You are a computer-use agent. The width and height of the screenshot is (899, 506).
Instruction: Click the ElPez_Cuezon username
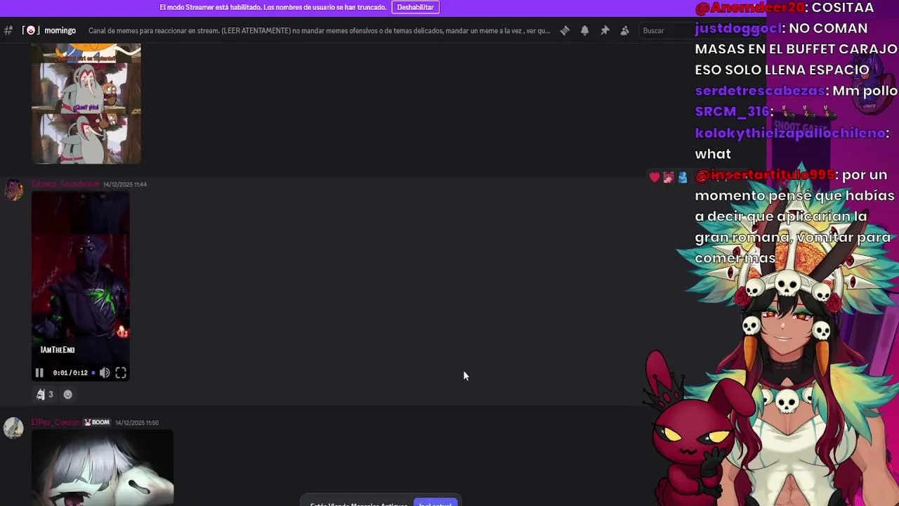55,422
